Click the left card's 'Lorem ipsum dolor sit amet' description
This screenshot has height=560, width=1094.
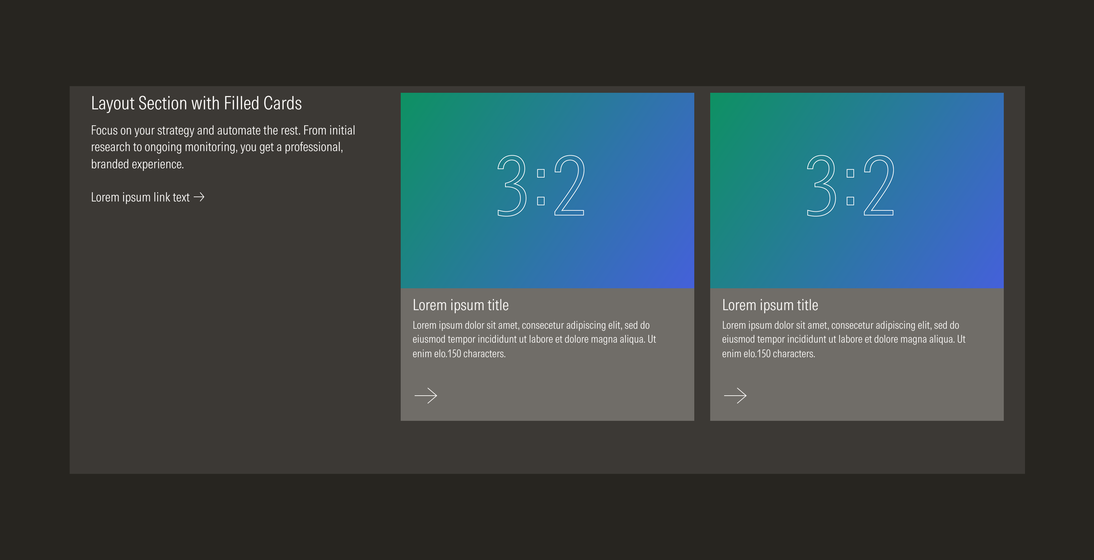click(534, 339)
